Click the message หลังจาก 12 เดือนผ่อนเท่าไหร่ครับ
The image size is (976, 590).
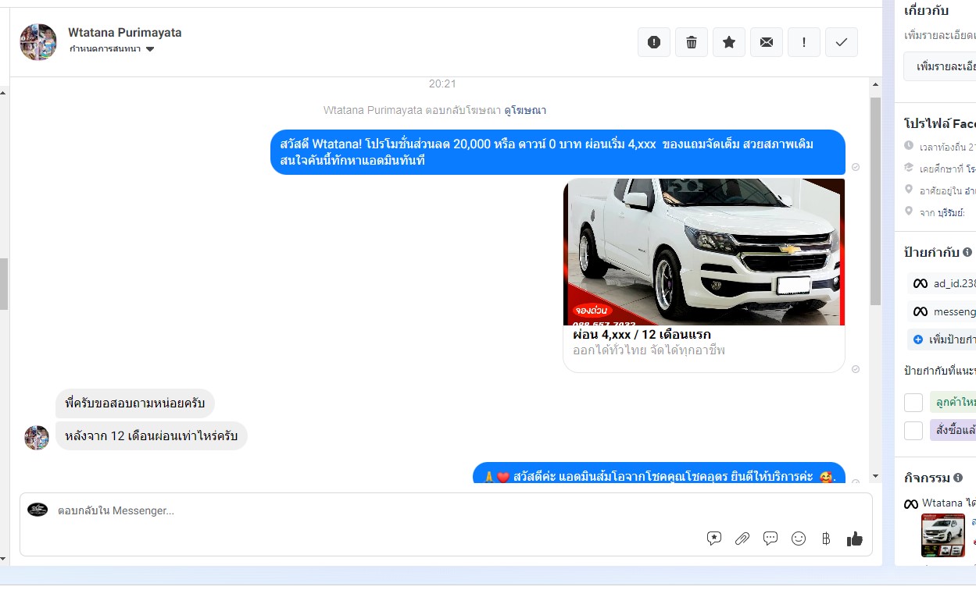point(152,436)
